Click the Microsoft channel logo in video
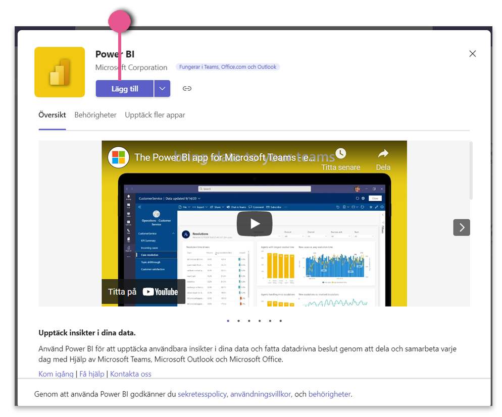Image resolution: width=502 pixels, height=417 pixels. [x=119, y=157]
